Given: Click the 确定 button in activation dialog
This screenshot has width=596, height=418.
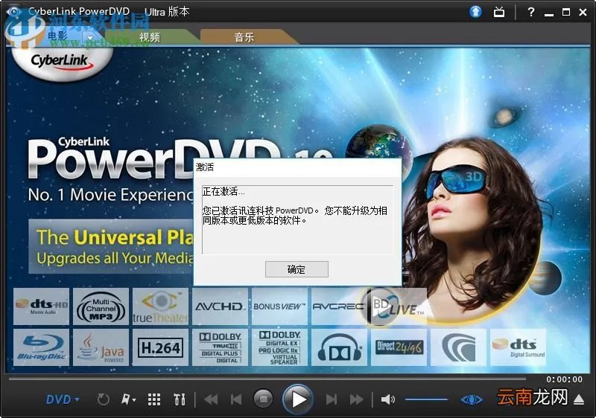Looking at the screenshot, I should point(297,269).
